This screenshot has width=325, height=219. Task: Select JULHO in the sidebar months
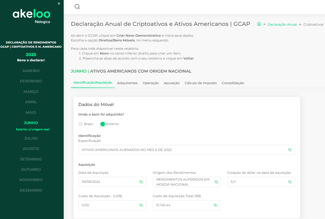pos(31,138)
